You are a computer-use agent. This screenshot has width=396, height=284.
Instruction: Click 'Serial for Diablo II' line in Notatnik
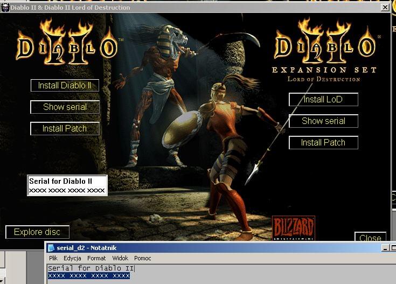click(91, 268)
